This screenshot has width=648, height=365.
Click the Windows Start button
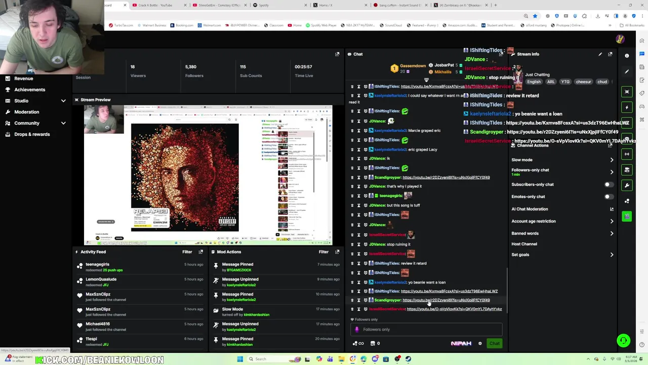click(x=240, y=359)
